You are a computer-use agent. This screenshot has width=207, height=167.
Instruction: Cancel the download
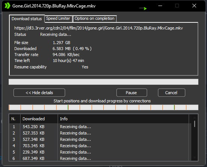point(171,93)
